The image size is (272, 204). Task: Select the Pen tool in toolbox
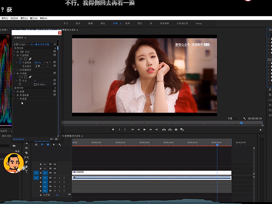tap(27, 162)
